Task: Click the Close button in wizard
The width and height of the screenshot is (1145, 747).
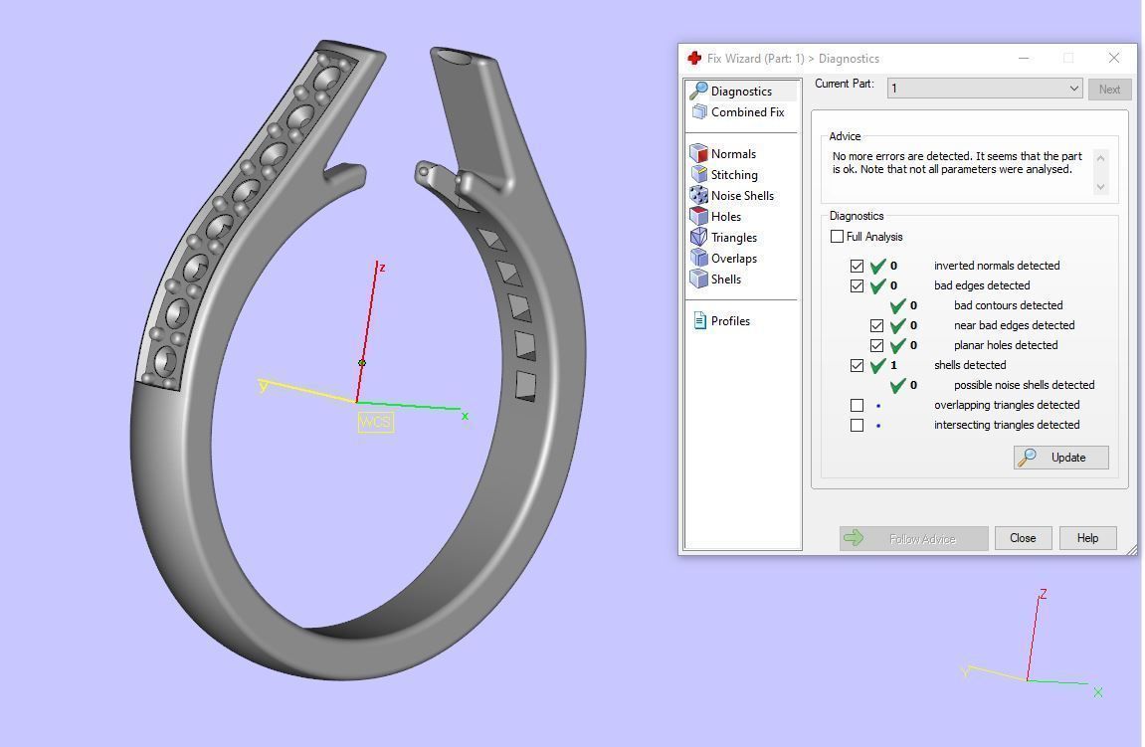Action: tap(1023, 538)
